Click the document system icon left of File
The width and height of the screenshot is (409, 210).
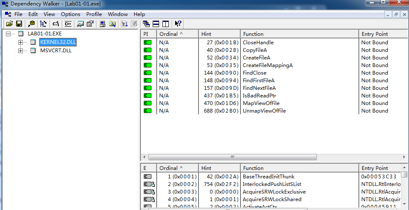8,14
